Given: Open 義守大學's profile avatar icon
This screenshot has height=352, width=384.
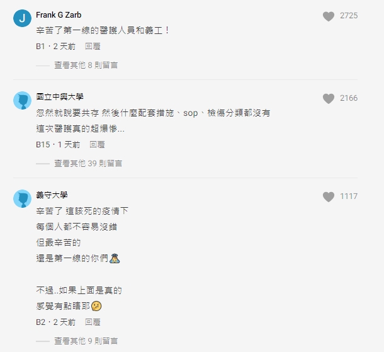Looking at the screenshot, I should click(x=22, y=198).
